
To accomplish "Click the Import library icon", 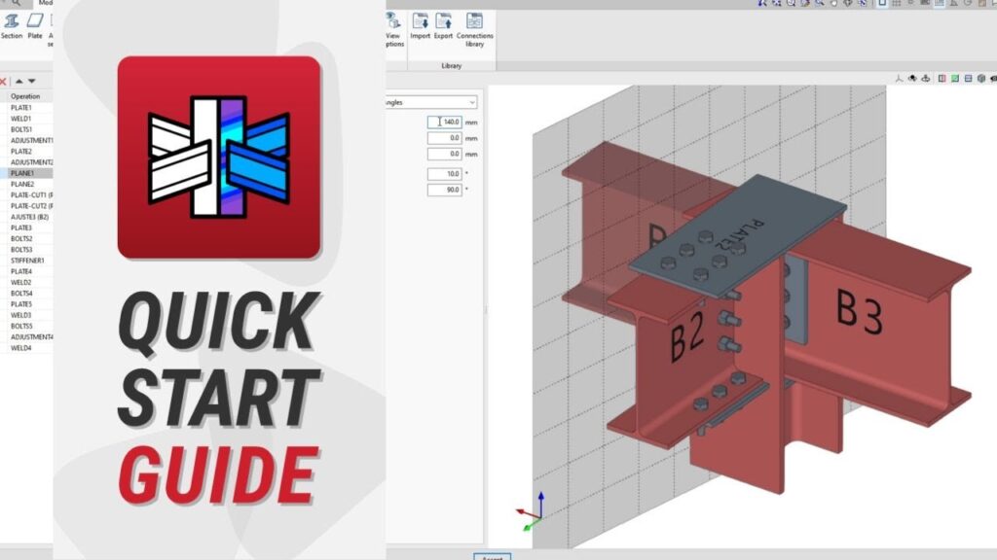I will click(x=420, y=25).
